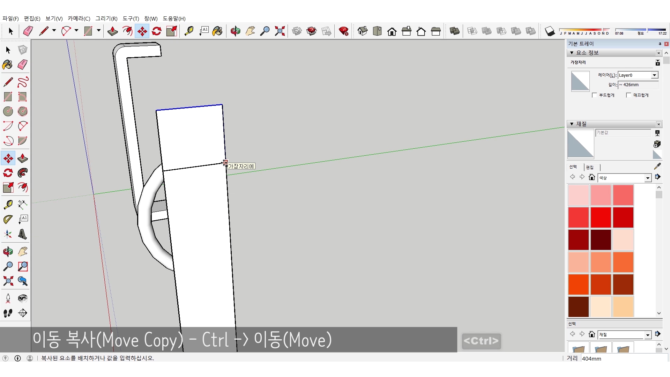Image resolution: width=670 pixels, height=377 pixels.
Task: Click the Orbit tool in top toolbar
Action: pos(235,31)
